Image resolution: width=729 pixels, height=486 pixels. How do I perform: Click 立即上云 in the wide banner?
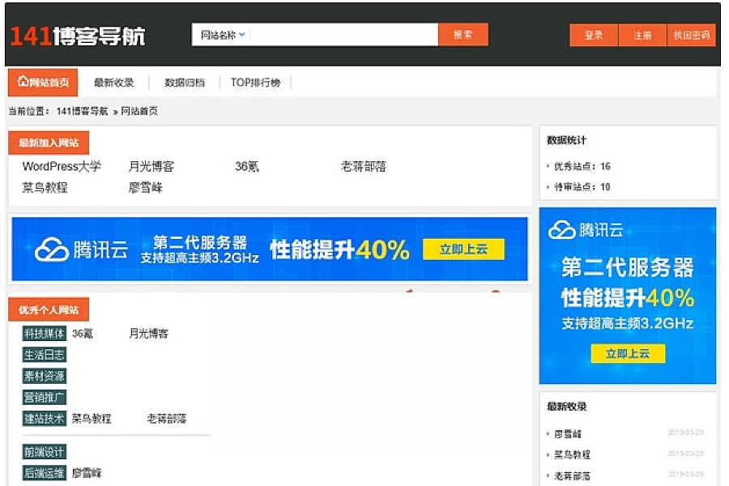pos(463,249)
